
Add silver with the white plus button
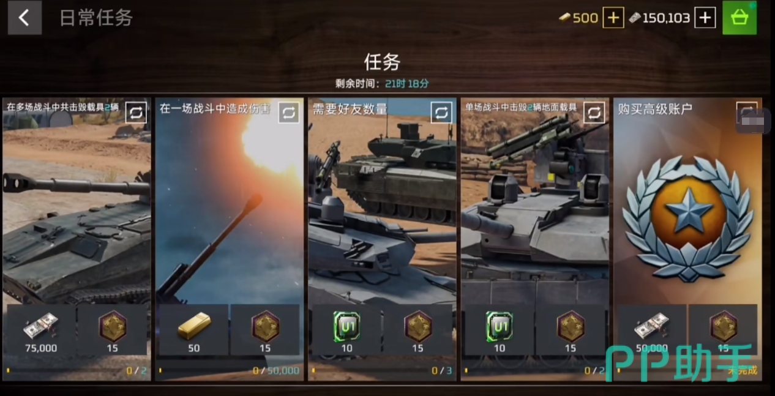pos(705,18)
